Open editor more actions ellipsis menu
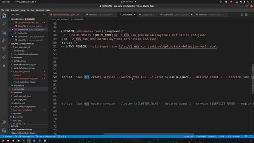 (250, 15)
